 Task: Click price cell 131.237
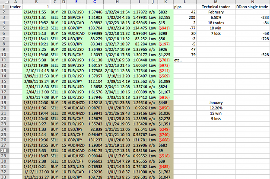click(95, 140)
